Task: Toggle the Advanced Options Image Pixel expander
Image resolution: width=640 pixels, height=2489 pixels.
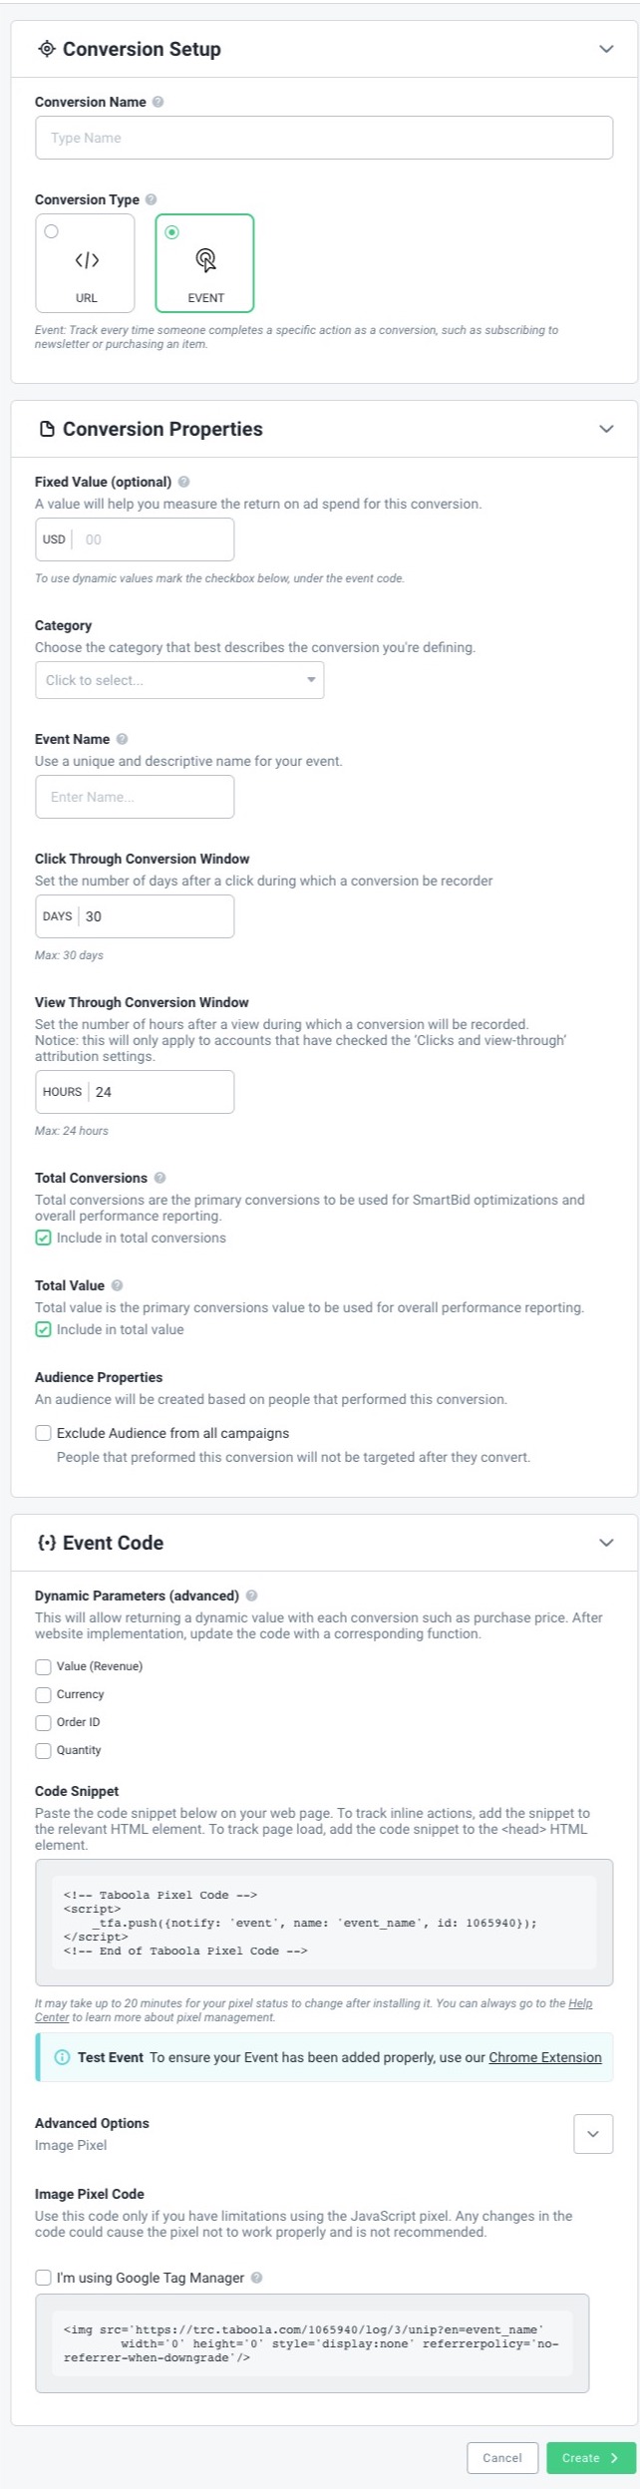Action: pos(593,2134)
